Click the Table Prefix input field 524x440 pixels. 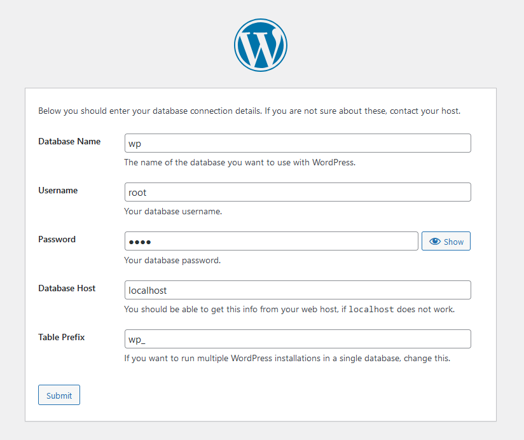298,339
